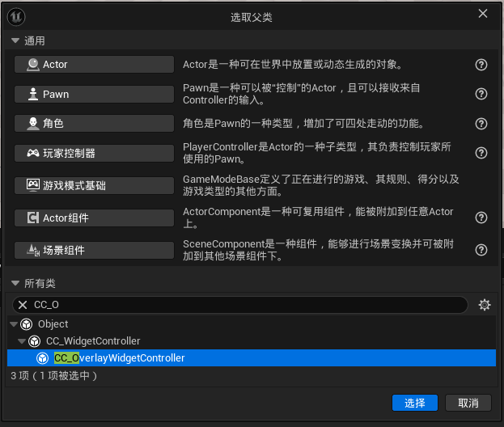Click the ActorComponent description text
Viewport: 504px width, 427px height.
click(318, 218)
